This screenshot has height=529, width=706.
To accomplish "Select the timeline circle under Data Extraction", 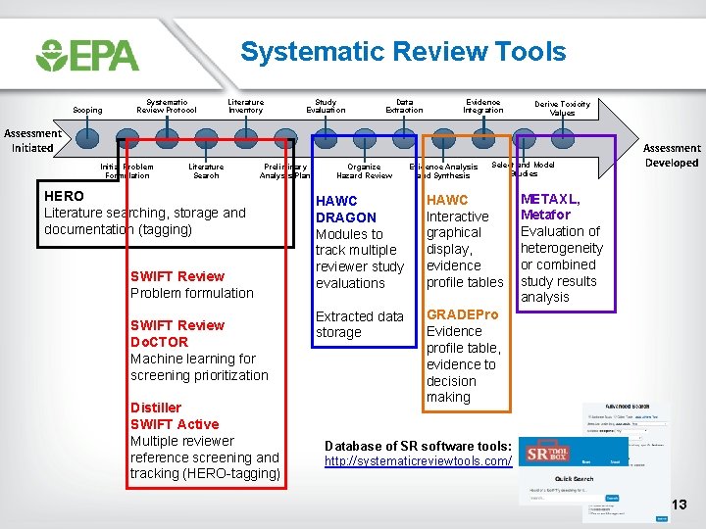I will [x=404, y=138].
